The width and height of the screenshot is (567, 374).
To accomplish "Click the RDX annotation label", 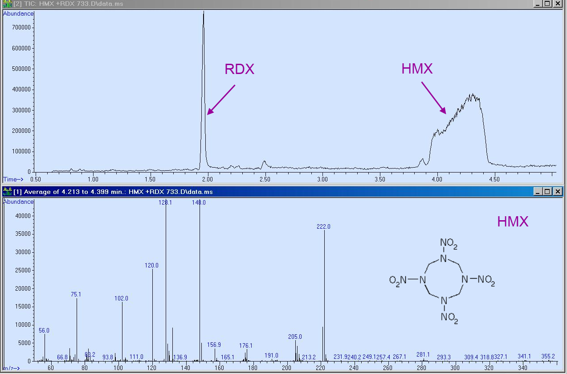I will pos(239,69).
